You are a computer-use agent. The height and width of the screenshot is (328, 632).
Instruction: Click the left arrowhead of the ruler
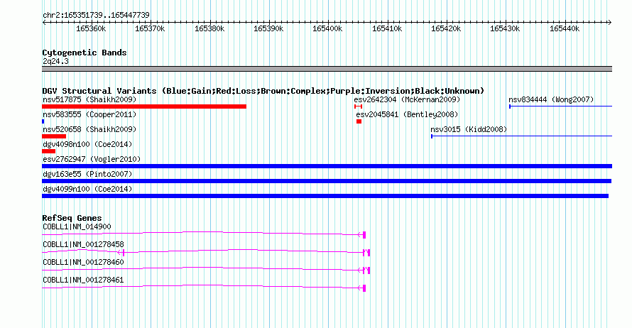click(44, 23)
